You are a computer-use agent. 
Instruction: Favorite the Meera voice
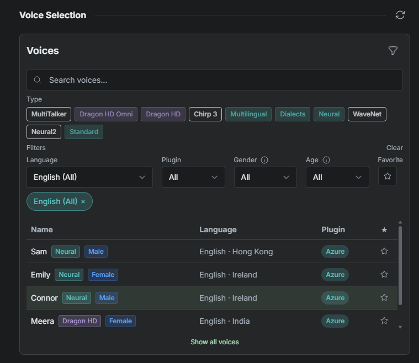click(384, 321)
